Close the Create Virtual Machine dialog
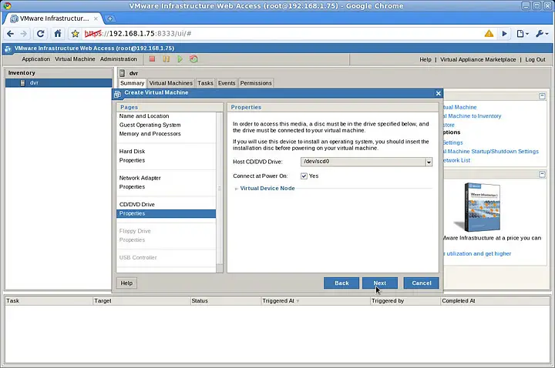555x368 pixels. tap(438, 93)
